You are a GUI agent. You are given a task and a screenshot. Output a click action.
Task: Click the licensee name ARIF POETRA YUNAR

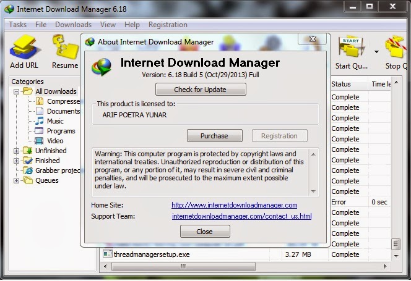[x=134, y=115]
